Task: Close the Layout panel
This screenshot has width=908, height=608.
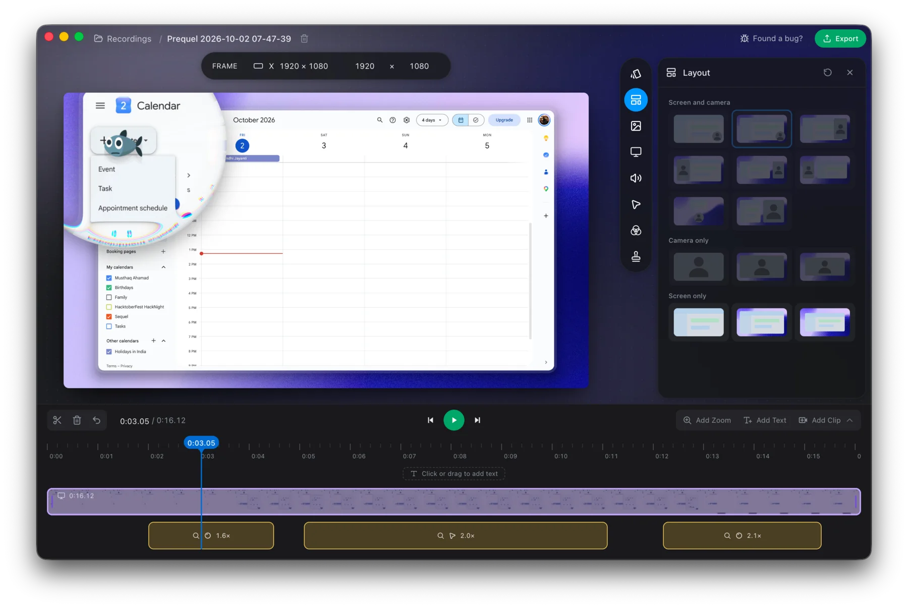Action: 850,73
